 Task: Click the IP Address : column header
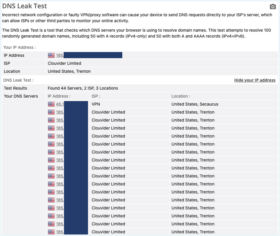point(59,96)
